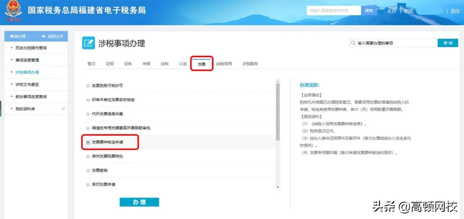Click the 纳税人领用发票票种核定表 line
Viewport: 464px width, 219px height.
tap(333, 124)
